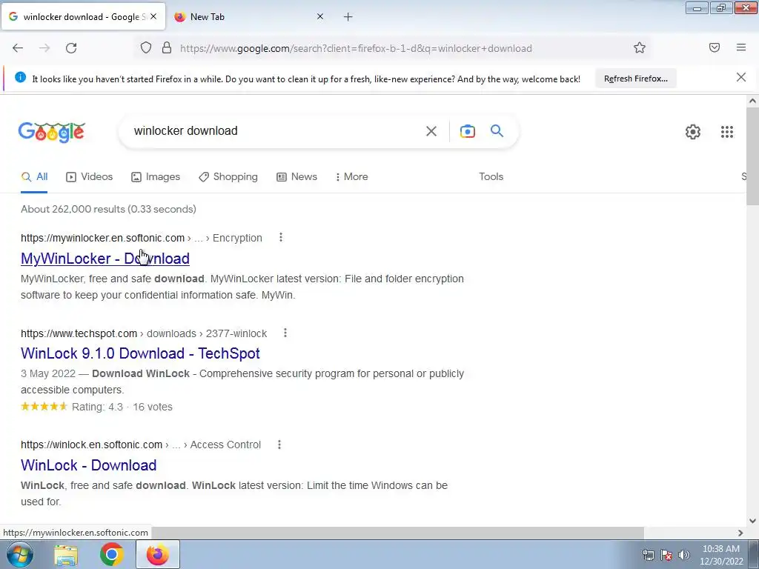Select the winlocker download Google tab
Screen dimensions: 759x569
point(83,16)
